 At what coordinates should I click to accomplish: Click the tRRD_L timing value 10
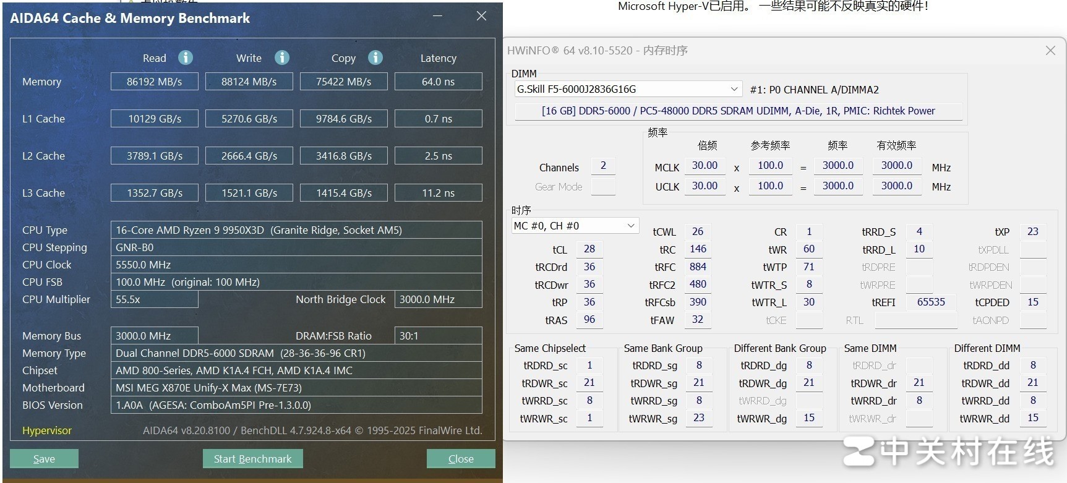click(919, 249)
